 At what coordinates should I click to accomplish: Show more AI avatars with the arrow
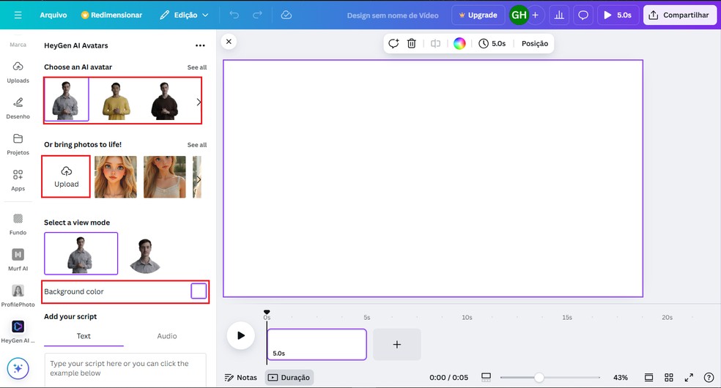click(x=199, y=102)
